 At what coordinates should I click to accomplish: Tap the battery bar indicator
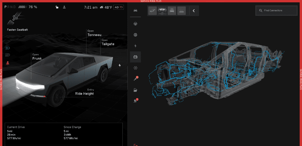pyautogui.click(x=23, y=7)
